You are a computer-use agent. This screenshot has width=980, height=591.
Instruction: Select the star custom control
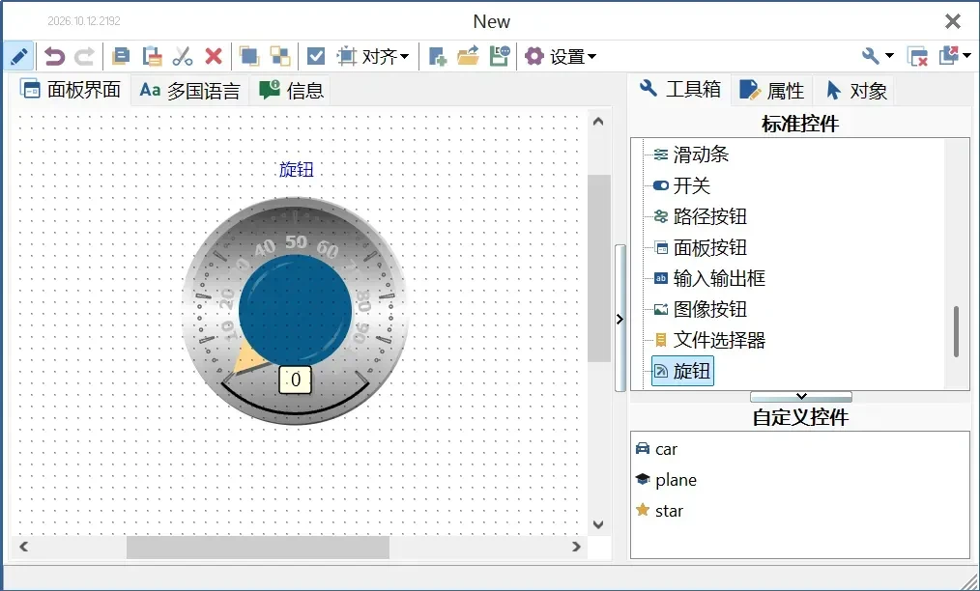659,511
